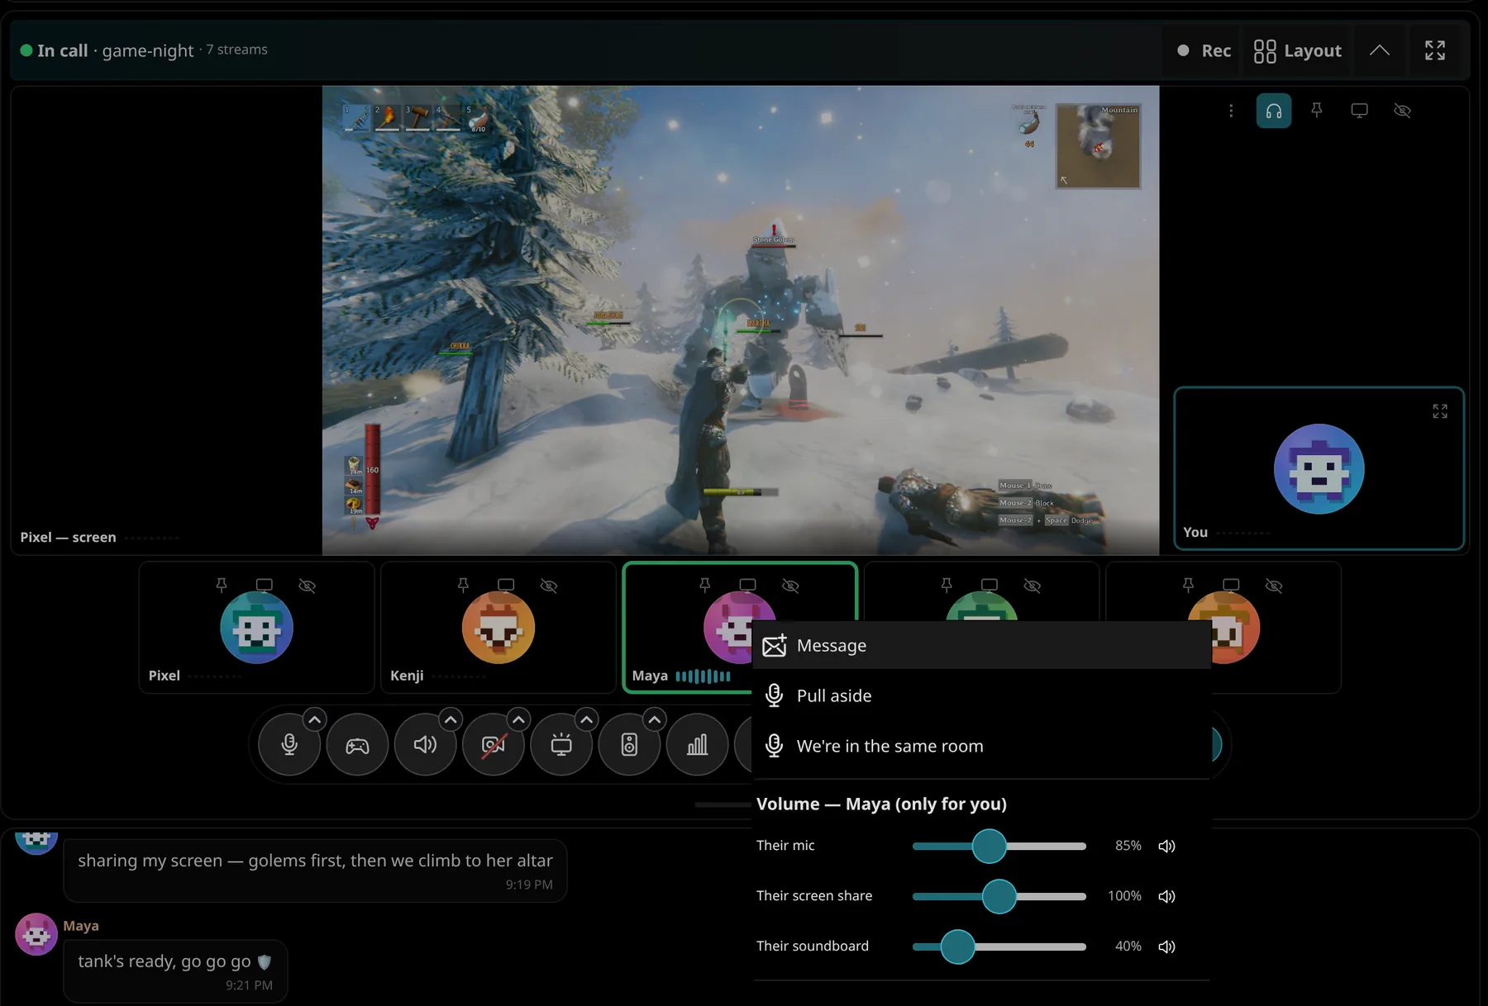Hide Kenji's participant tile
Viewport: 1488px width, 1006px height.
tap(549, 586)
